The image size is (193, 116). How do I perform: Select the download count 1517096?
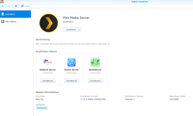coord(174,99)
